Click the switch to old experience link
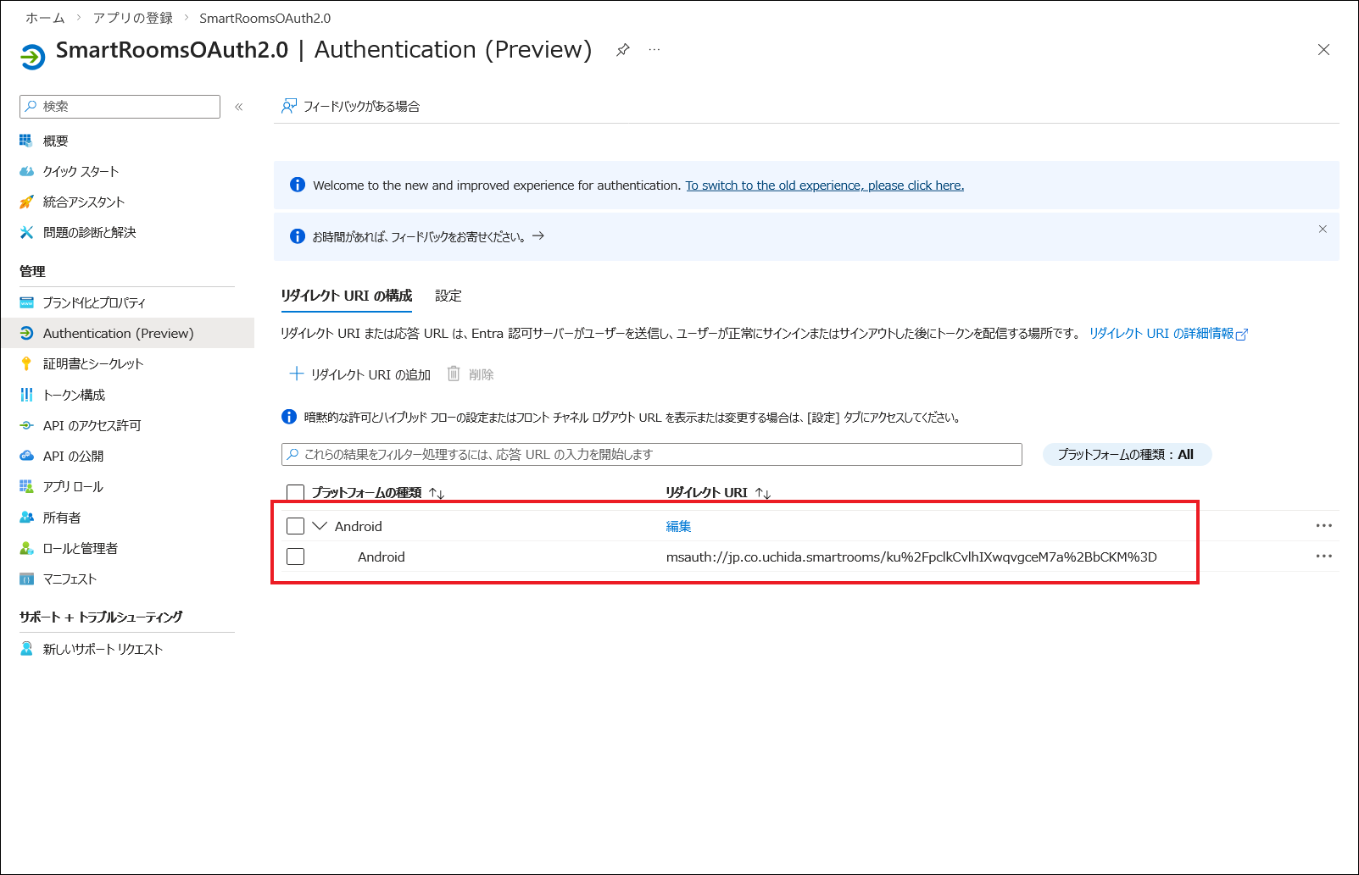The image size is (1359, 875). (824, 186)
